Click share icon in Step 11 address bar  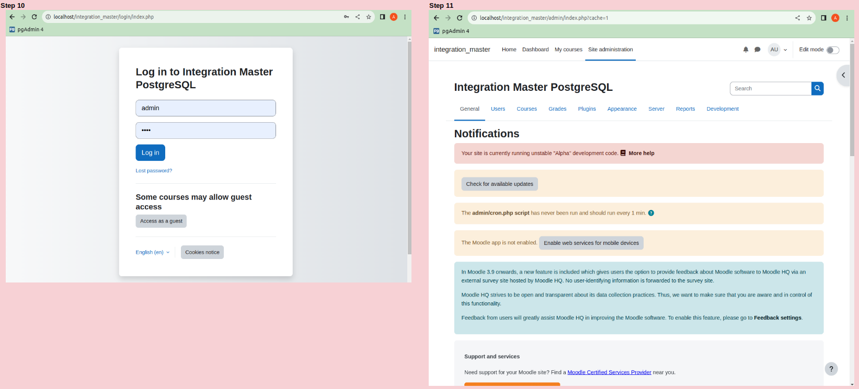pos(797,18)
